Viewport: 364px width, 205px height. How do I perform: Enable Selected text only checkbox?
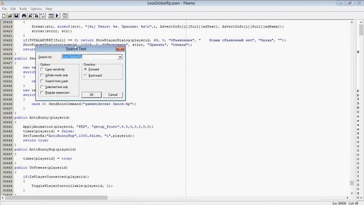point(42,87)
